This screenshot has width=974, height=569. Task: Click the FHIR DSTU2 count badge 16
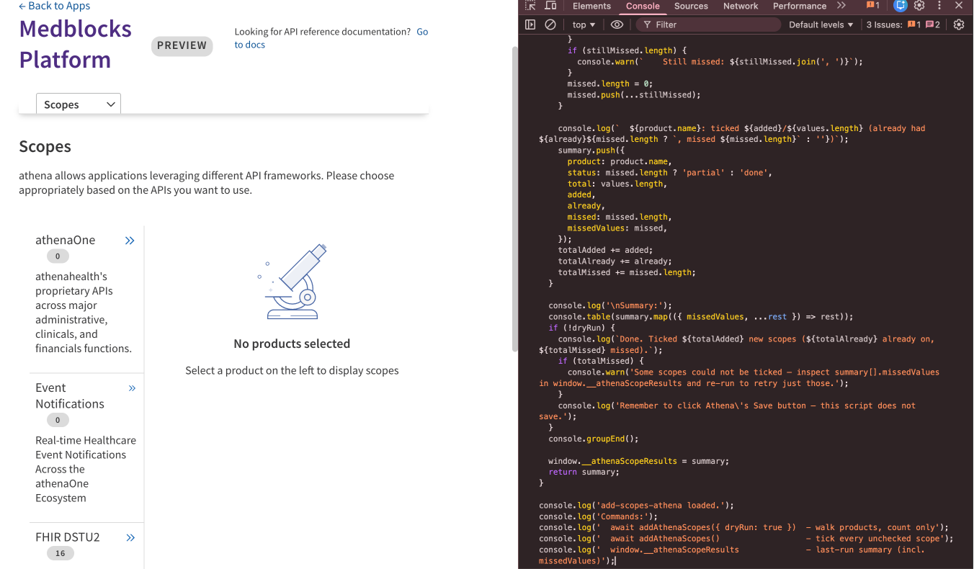[60, 553]
